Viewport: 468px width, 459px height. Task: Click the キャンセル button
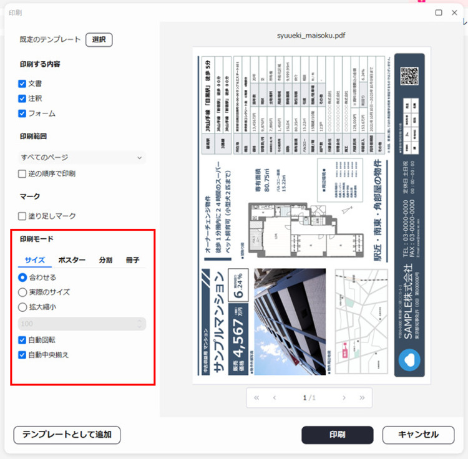click(419, 435)
